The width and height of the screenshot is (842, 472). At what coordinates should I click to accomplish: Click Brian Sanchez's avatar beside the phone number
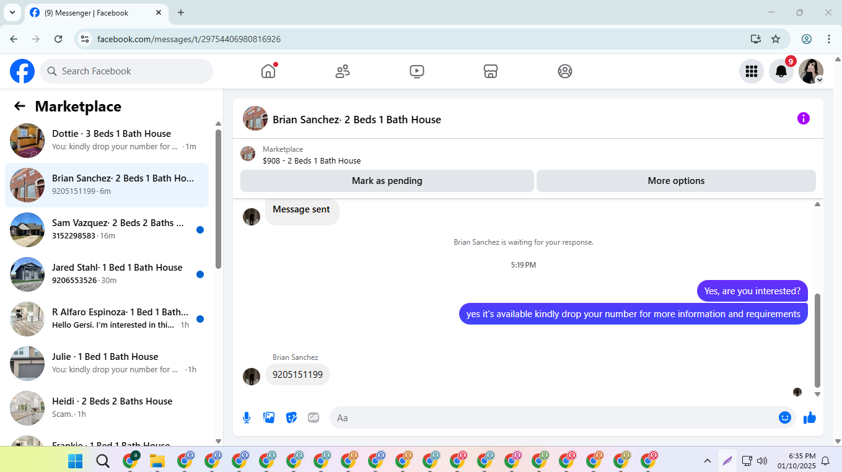click(x=252, y=377)
